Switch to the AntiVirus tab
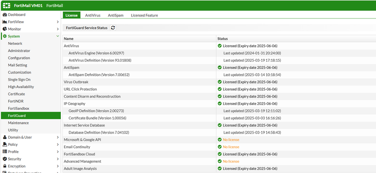This screenshot has height=173, width=376. tap(93, 15)
